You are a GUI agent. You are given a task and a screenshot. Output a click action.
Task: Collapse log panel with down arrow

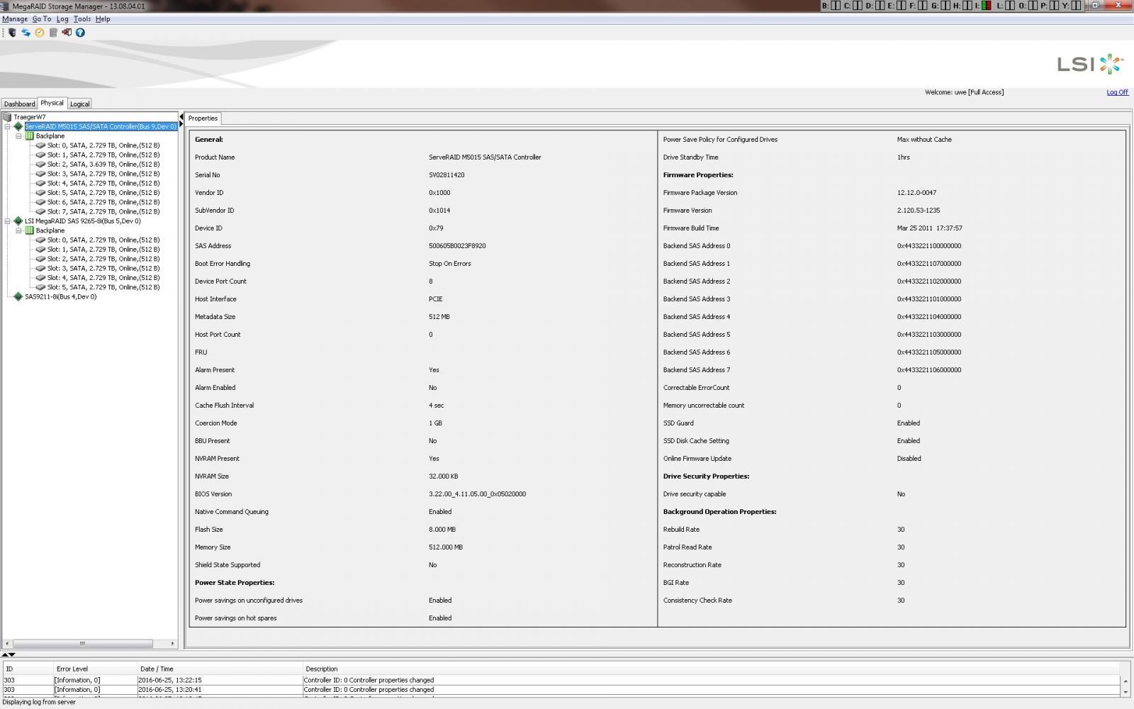pos(12,654)
